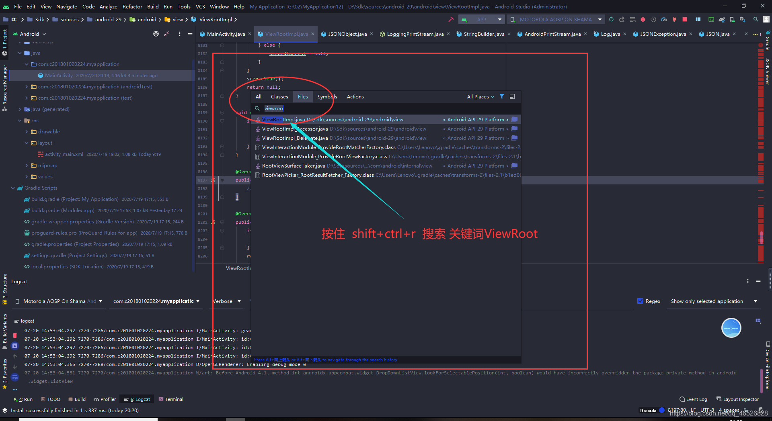Attach debugger to Android process icon
The width and height of the screenshot is (772, 421).
674,19
